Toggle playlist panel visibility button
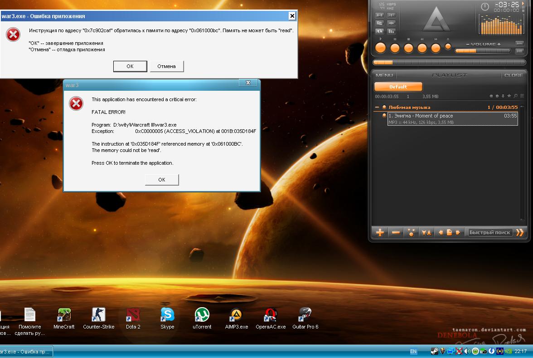Image resolution: width=533 pixels, height=358 pixels. [519, 51]
